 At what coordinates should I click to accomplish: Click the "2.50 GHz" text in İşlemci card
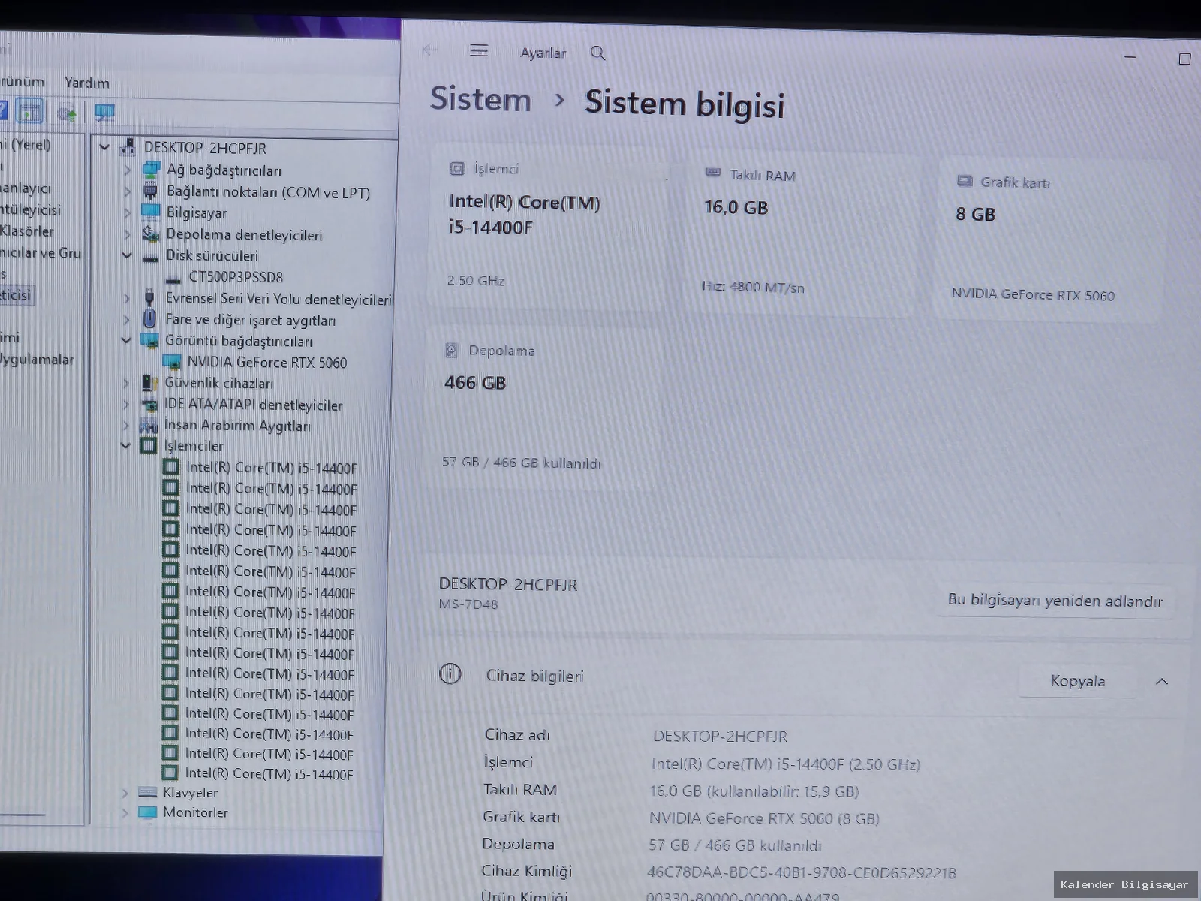[476, 281]
